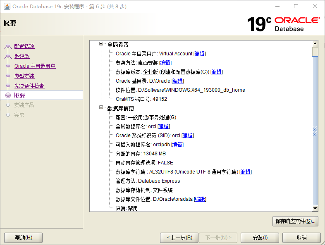Edit the Oracle 主目录用户 Virtual Account setting
Viewport: 325px width, 245px height.
(x=200, y=54)
